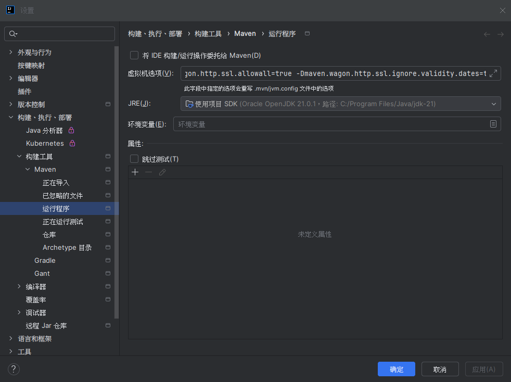Click the settings tree vertical scrollbar
Viewport: 511px width, 382px height.
click(x=117, y=182)
